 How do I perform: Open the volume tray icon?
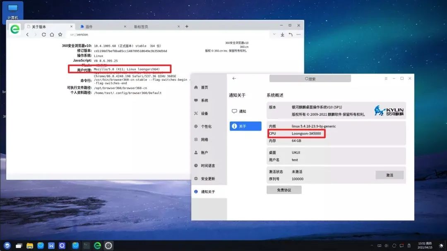coord(387,246)
